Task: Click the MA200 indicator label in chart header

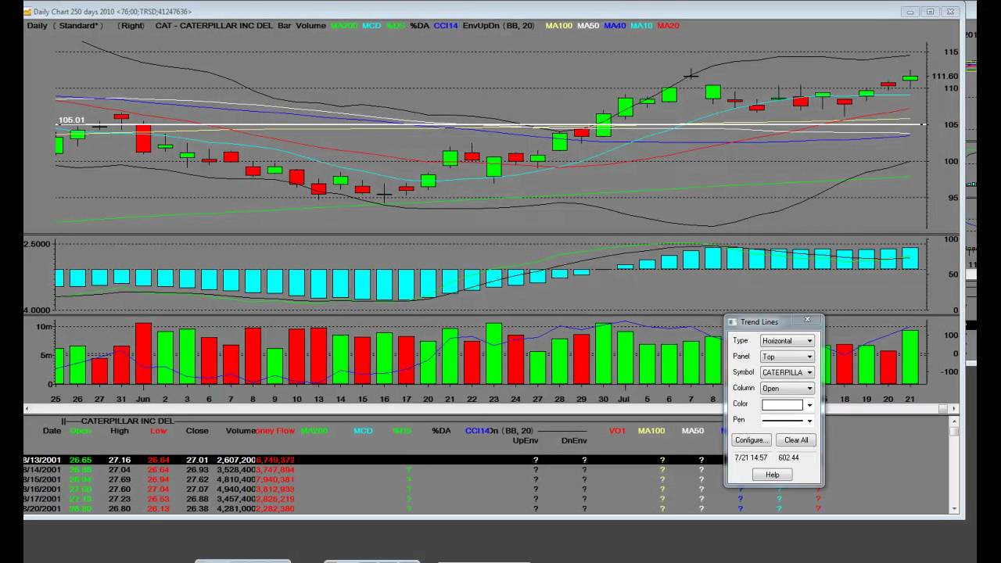Action: 344,26
